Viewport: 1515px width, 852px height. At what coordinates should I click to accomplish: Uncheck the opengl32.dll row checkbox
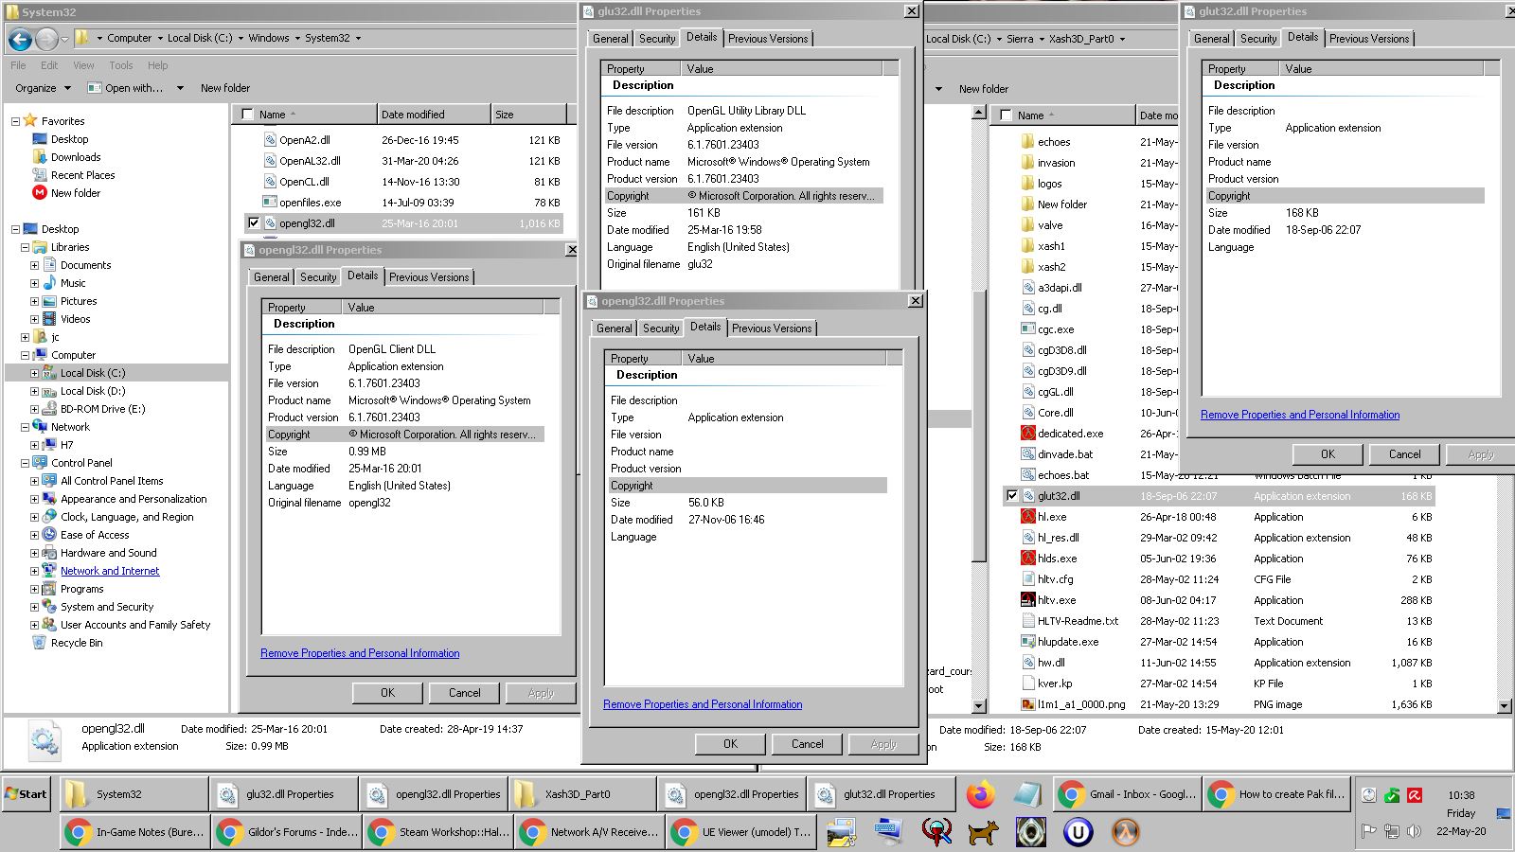point(253,223)
